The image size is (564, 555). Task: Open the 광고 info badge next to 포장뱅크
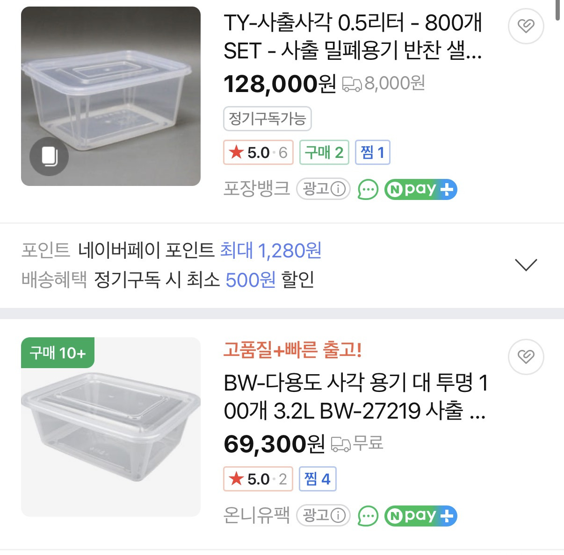click(324, 189)
